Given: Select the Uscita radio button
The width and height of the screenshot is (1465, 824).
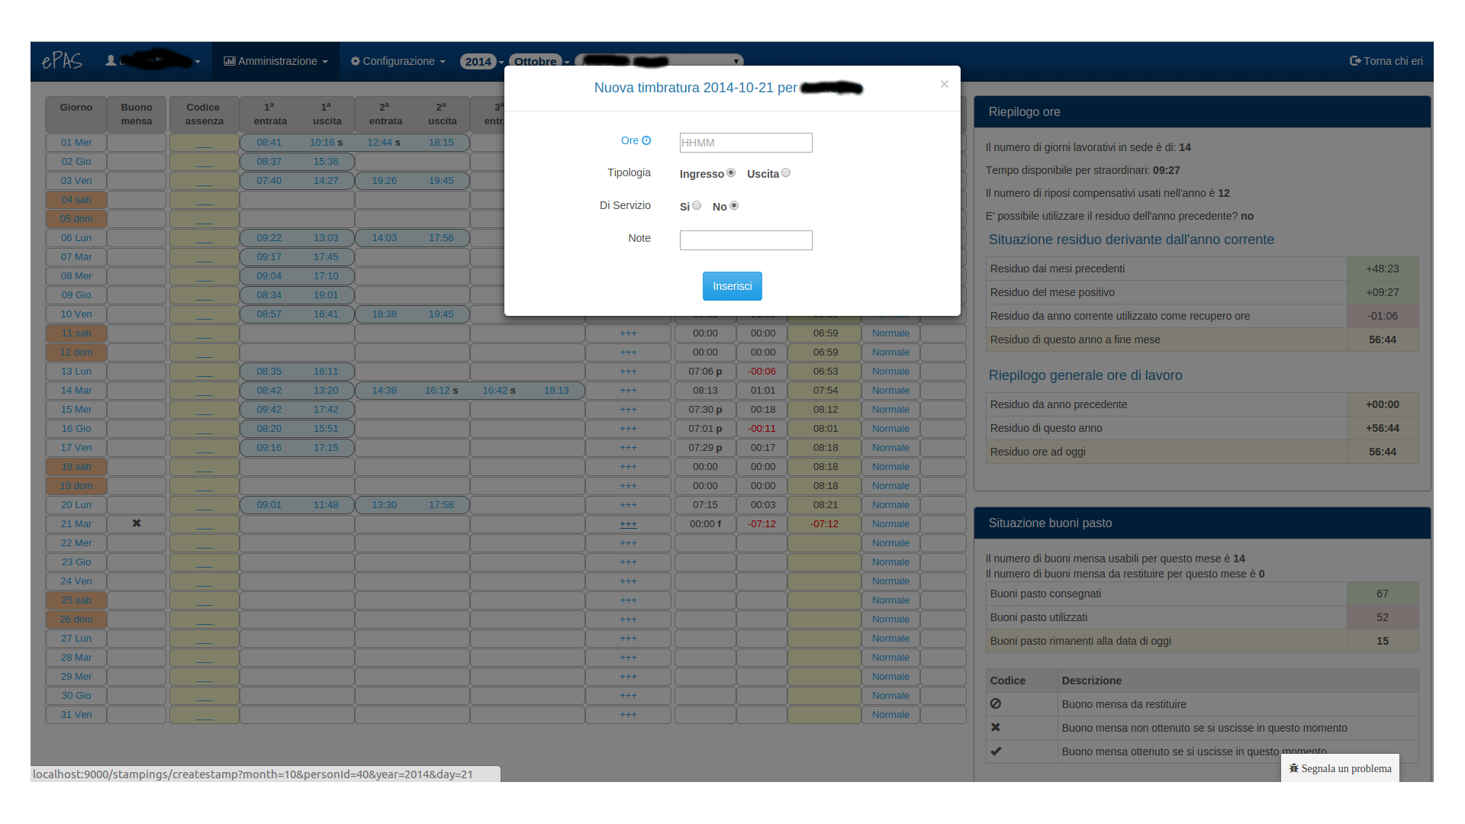Looking at the screenshot, I should click(786, 173).
